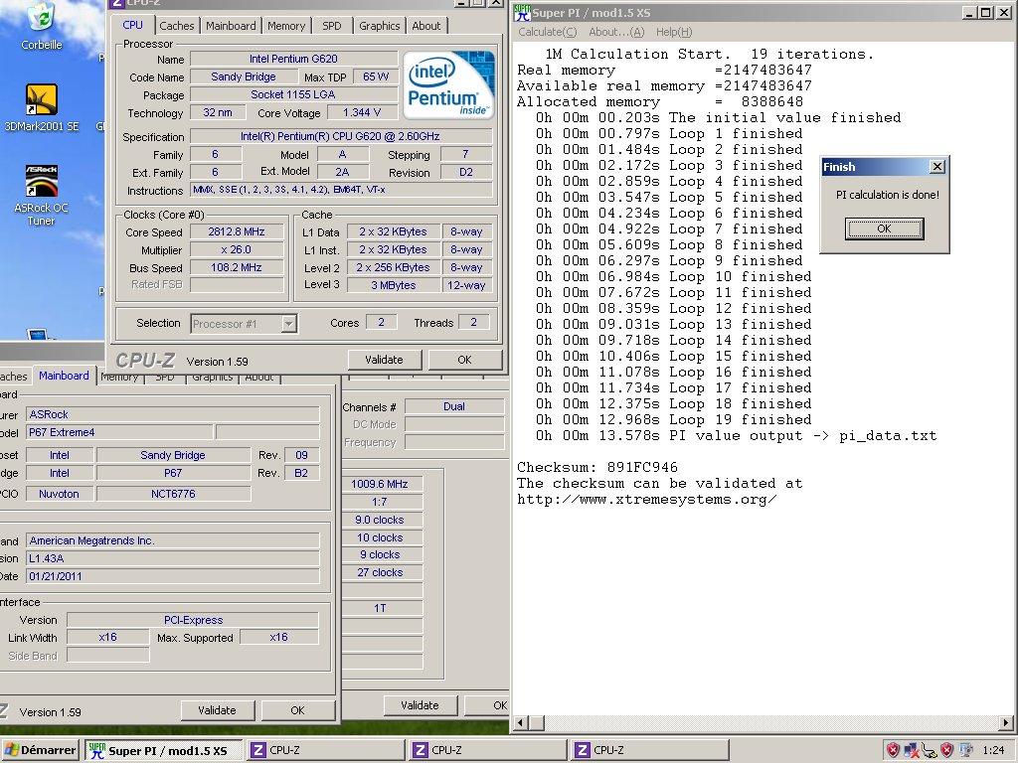Click the PI value output pi_data.txt line

click(737, 436)
